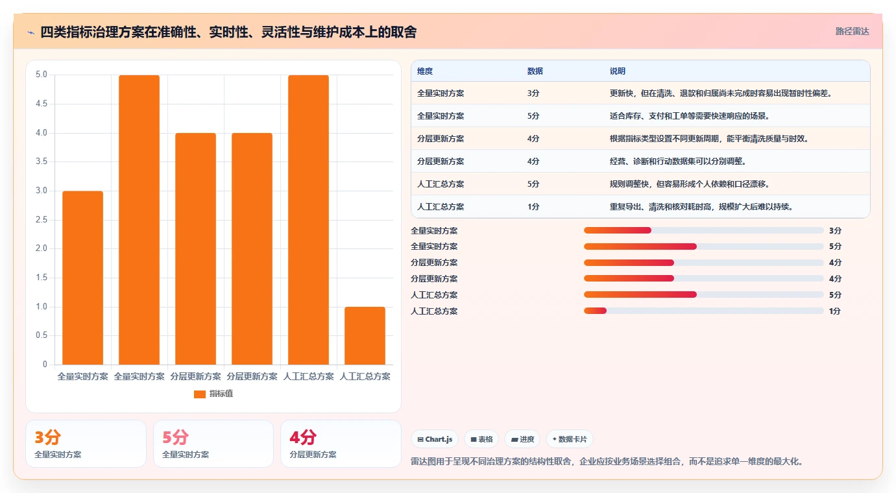Click table text starting 规则调整快
Image resolution: width=896 pixels, height=493 pixels.
[x=690, y=184]
